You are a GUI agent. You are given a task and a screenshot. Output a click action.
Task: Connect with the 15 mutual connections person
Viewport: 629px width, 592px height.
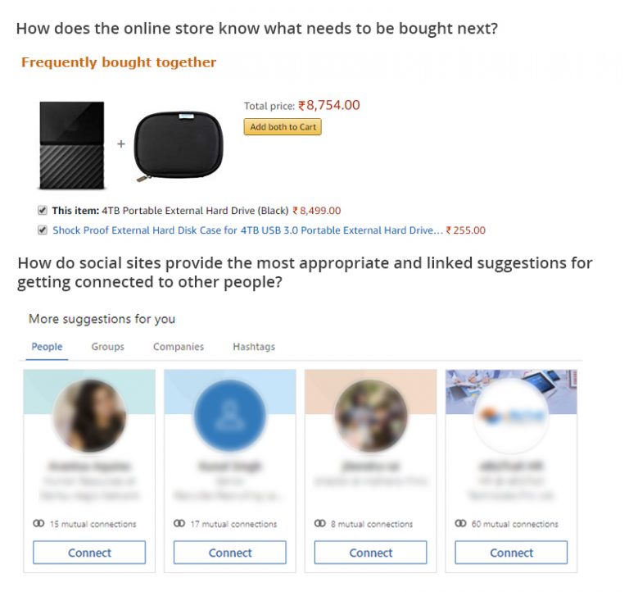(89, 553)
